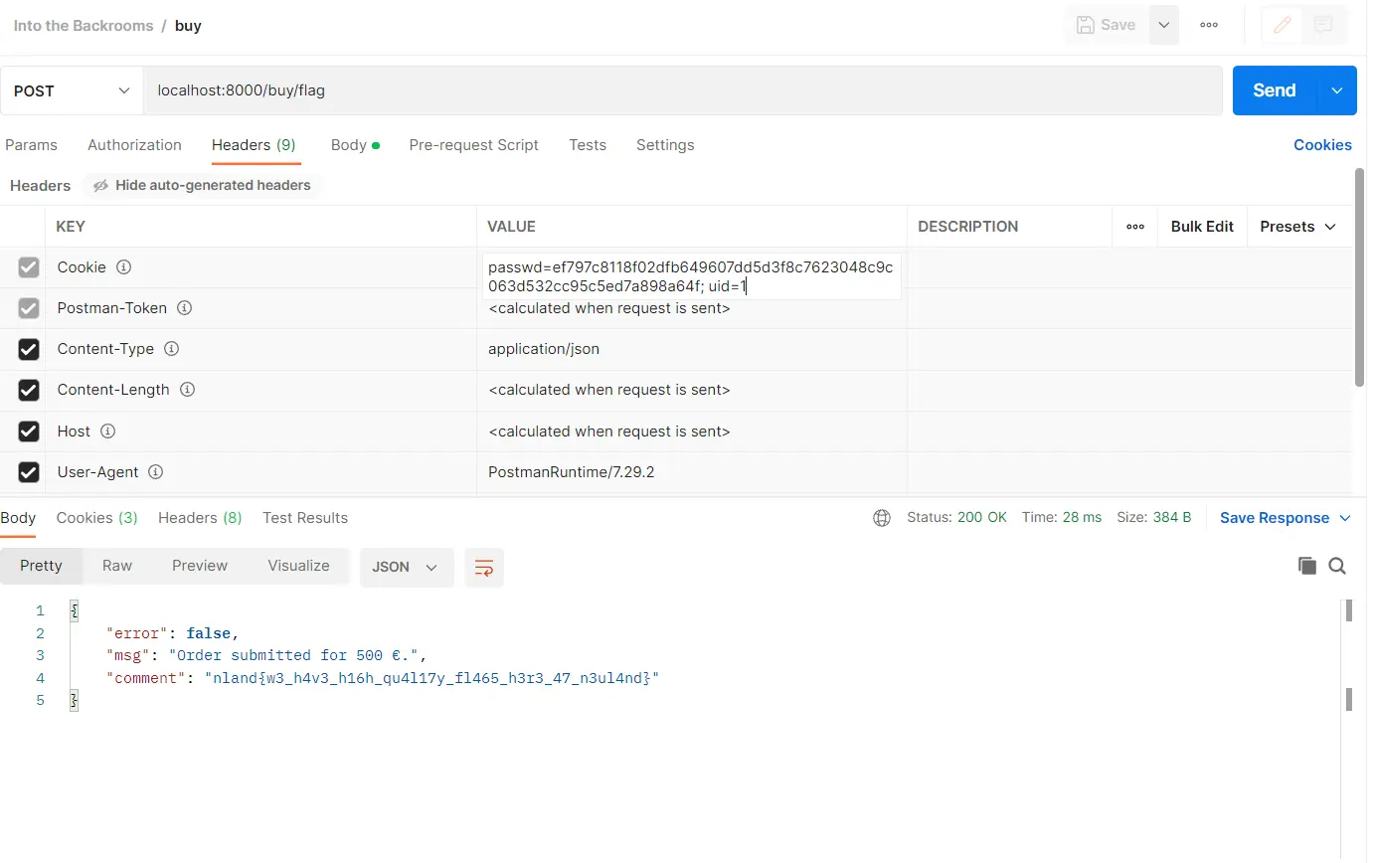Uncheck the User-Agent header checkbox

pos(29,472)
